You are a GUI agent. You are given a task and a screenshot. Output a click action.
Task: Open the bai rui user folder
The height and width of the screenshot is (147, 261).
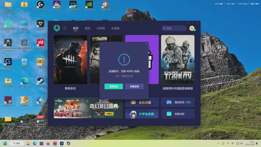click(x=24, y=6)
